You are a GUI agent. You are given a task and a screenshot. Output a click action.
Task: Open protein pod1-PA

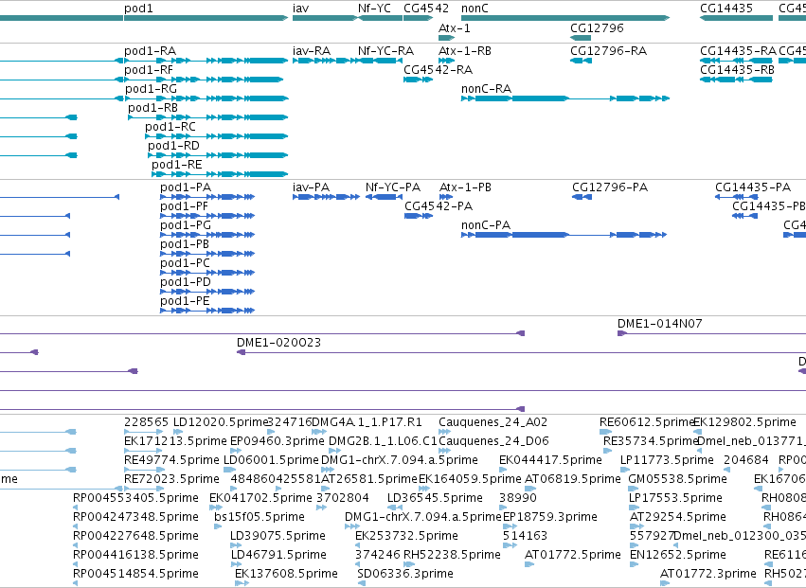point(207,197)
